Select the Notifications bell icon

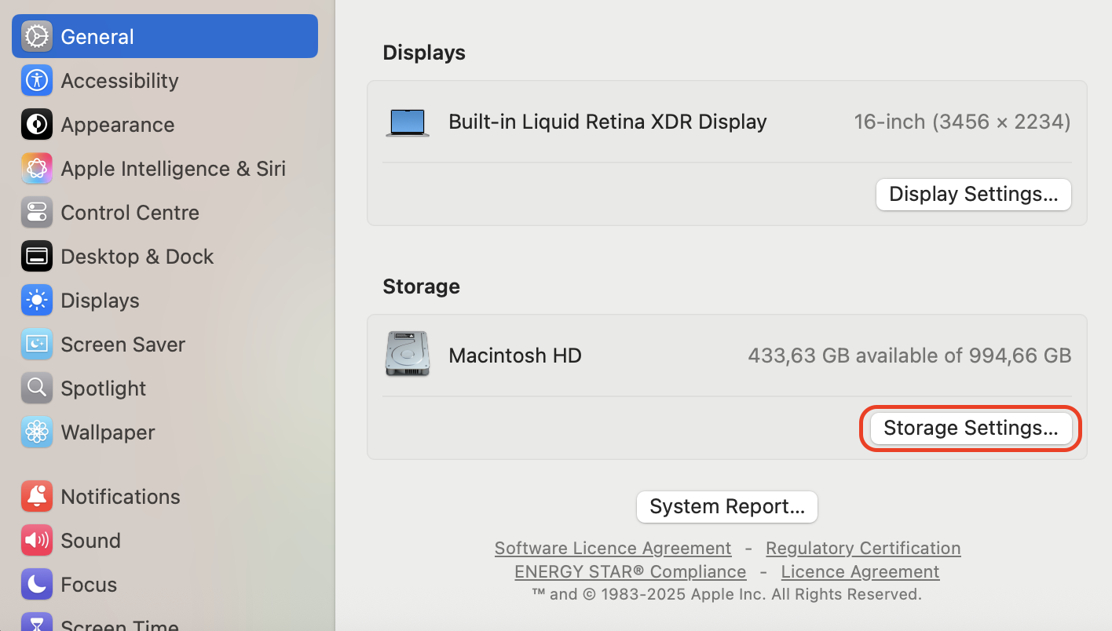(37, 496)
